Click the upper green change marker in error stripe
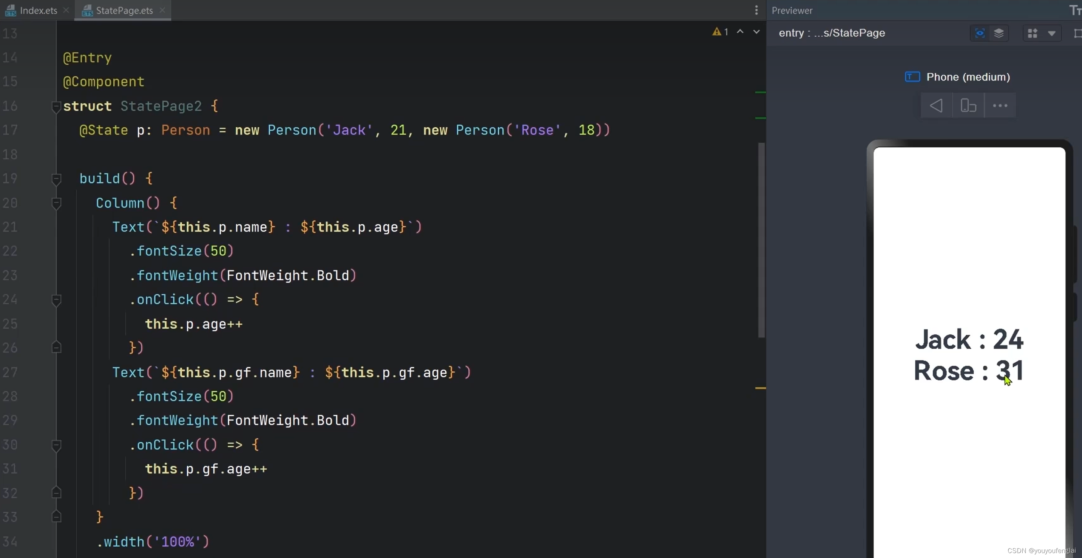 tap(760, 92)
